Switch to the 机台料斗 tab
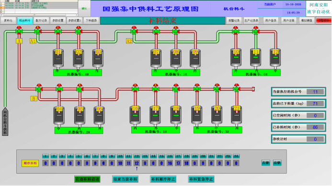The width and height of the screenshot is (332, 186). coord(25,21)
